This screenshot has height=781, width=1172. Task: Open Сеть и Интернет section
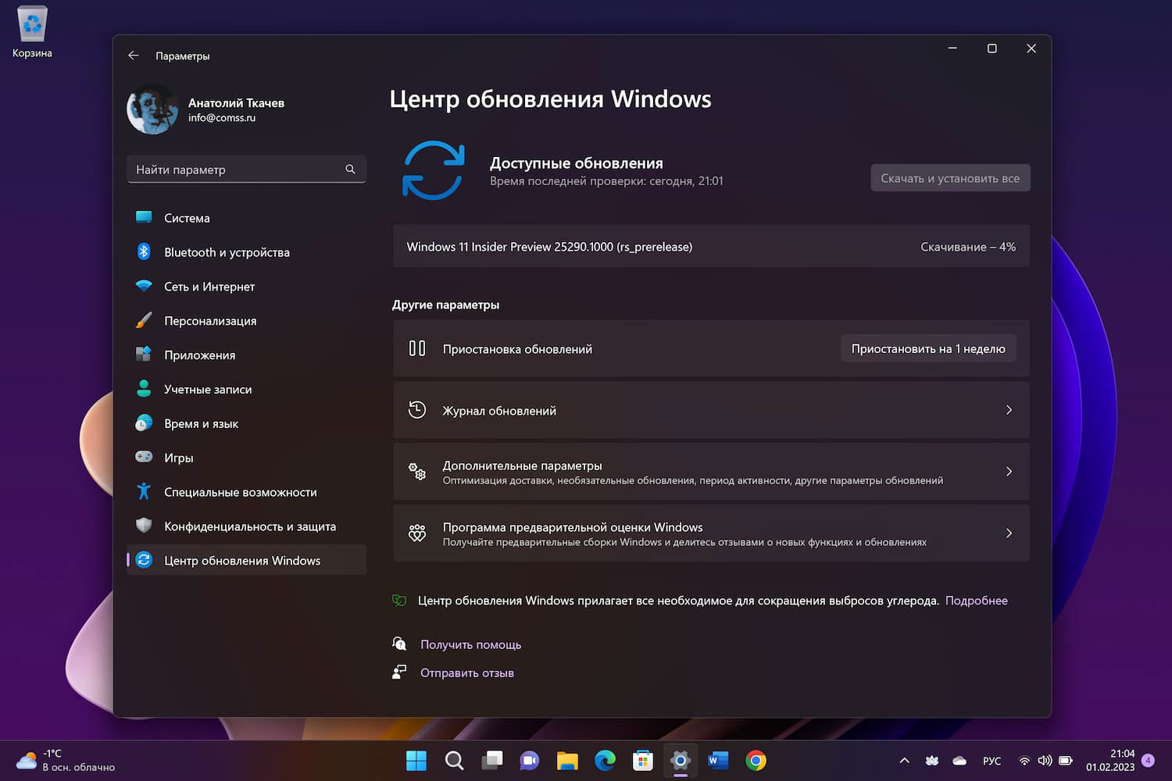click(x=209, y=287)
